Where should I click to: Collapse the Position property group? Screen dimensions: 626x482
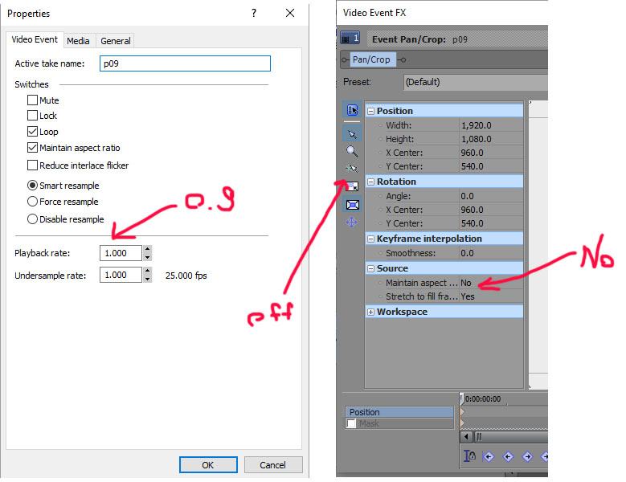(x=371, y=111)
